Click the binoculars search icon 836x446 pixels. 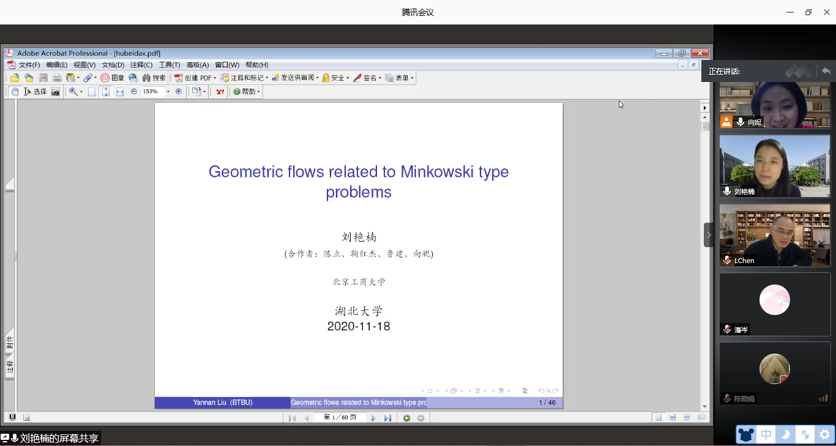146,78
